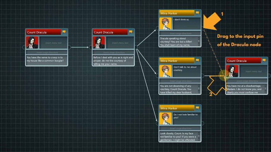Click input pin of 'telling me your name' Dracula node
Image resolution: width=271 pixels, height=152 pixels.
tap(91, 47)
